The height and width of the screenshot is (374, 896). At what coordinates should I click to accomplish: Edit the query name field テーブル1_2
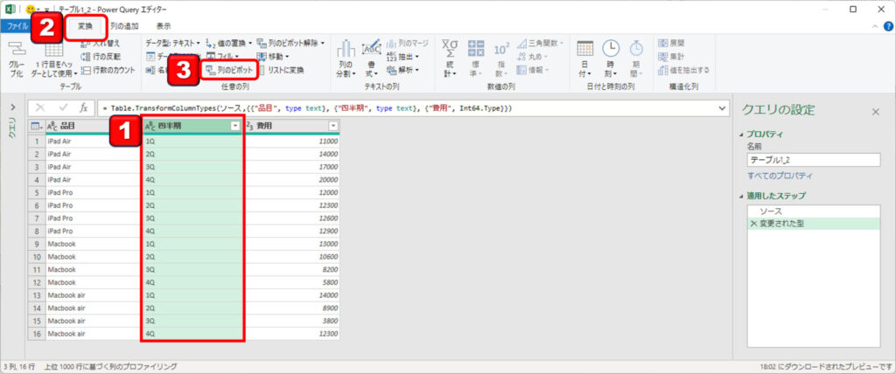tap(813, 160)
